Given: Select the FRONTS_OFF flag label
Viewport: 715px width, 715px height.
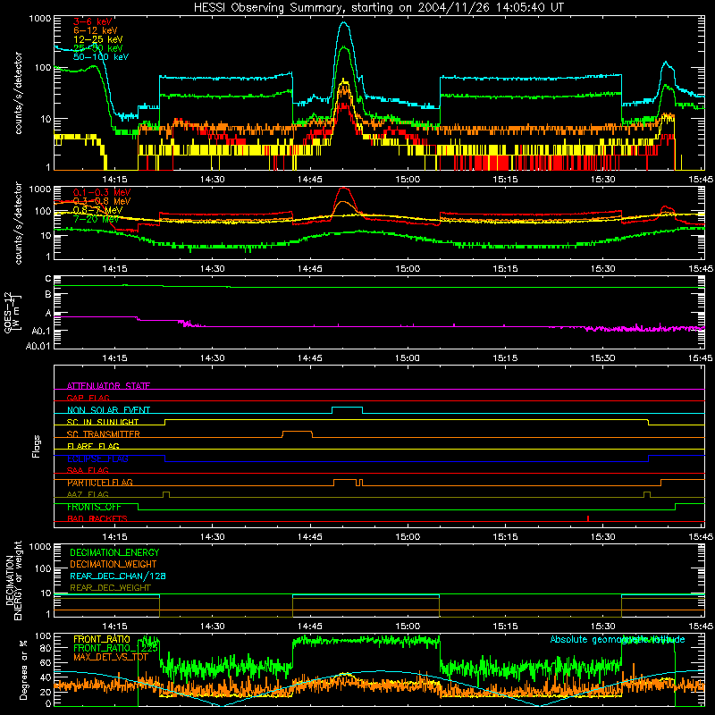Looking at the screenshot, I should (94, 507).
